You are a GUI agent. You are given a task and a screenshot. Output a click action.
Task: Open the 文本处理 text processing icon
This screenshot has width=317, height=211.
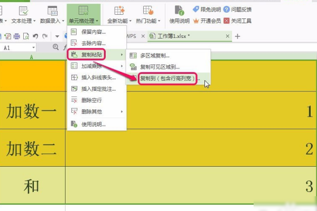click(x=23, y=11)
